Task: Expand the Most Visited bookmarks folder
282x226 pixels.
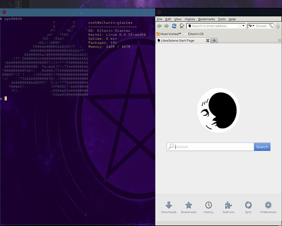Action: 169,34
